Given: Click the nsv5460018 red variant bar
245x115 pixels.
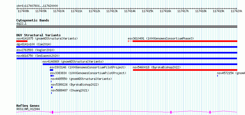Looking at the screenshot, I should (185, 70).
